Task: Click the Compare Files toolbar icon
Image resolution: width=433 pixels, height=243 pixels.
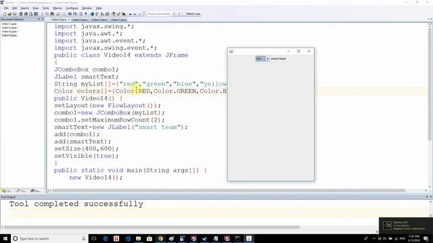Action: click(107, 13)
